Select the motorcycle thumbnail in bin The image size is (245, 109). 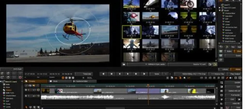[x=188, y=4]
